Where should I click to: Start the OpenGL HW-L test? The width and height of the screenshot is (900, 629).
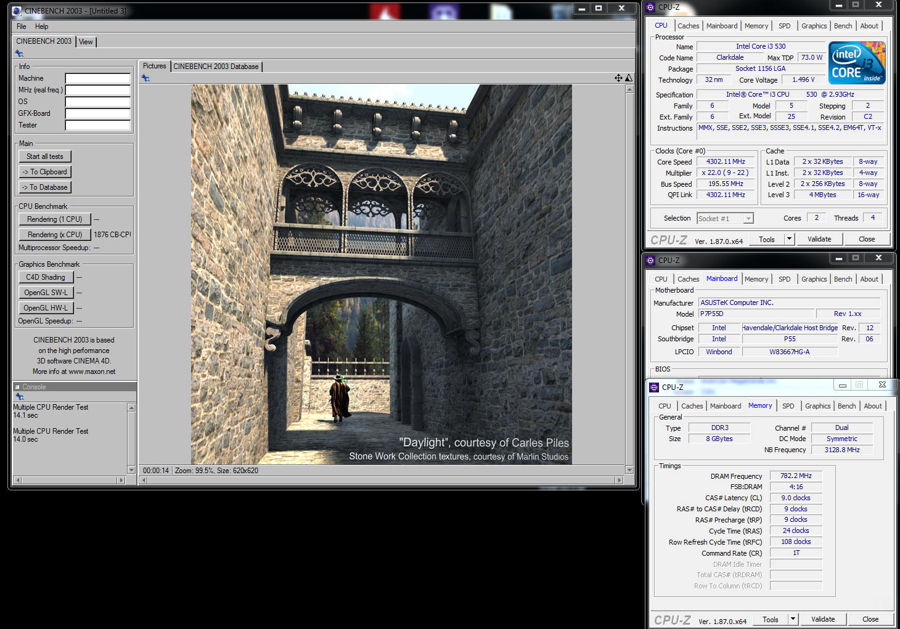pos(46,308)
